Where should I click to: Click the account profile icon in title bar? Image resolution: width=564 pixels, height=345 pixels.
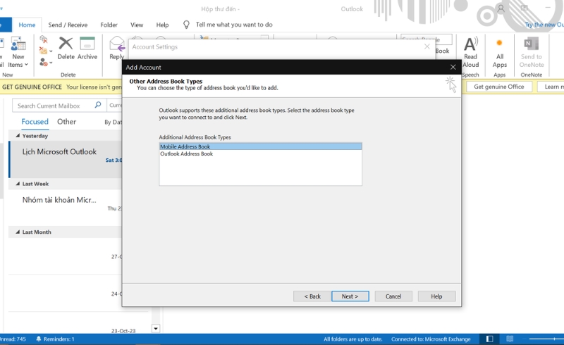coord(501,8)
